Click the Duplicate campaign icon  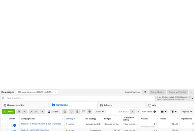(19, 112)
